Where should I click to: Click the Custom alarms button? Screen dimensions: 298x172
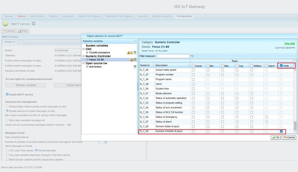click(x=68, y=85)
